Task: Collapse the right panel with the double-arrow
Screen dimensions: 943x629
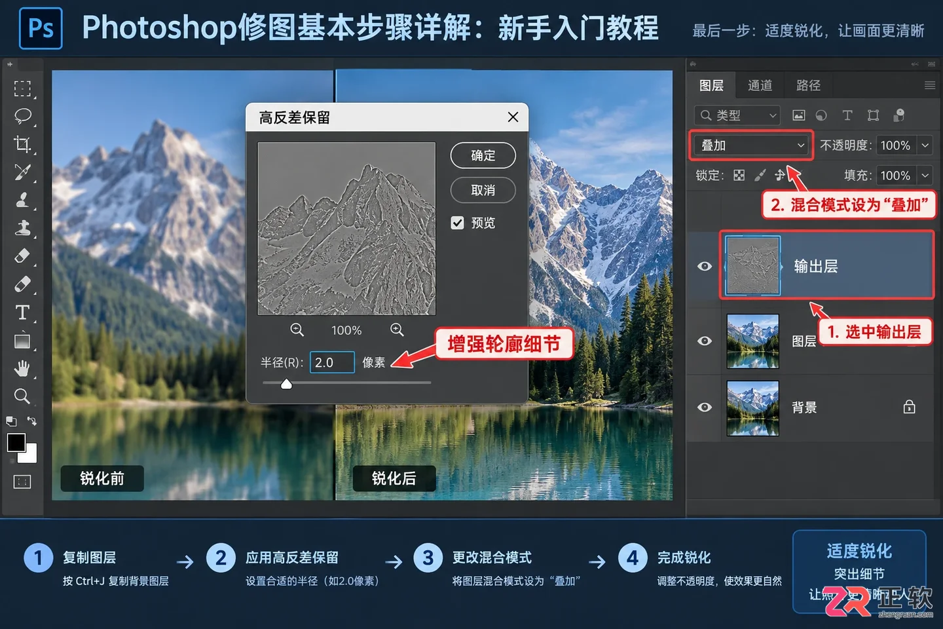Action: [915, 64]
